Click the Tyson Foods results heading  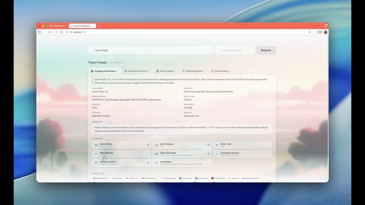[x=97, y=62]
